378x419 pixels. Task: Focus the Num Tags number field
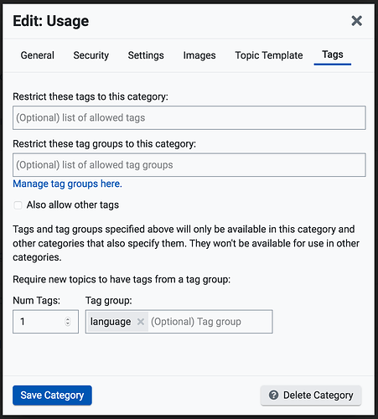coord(45,322)
